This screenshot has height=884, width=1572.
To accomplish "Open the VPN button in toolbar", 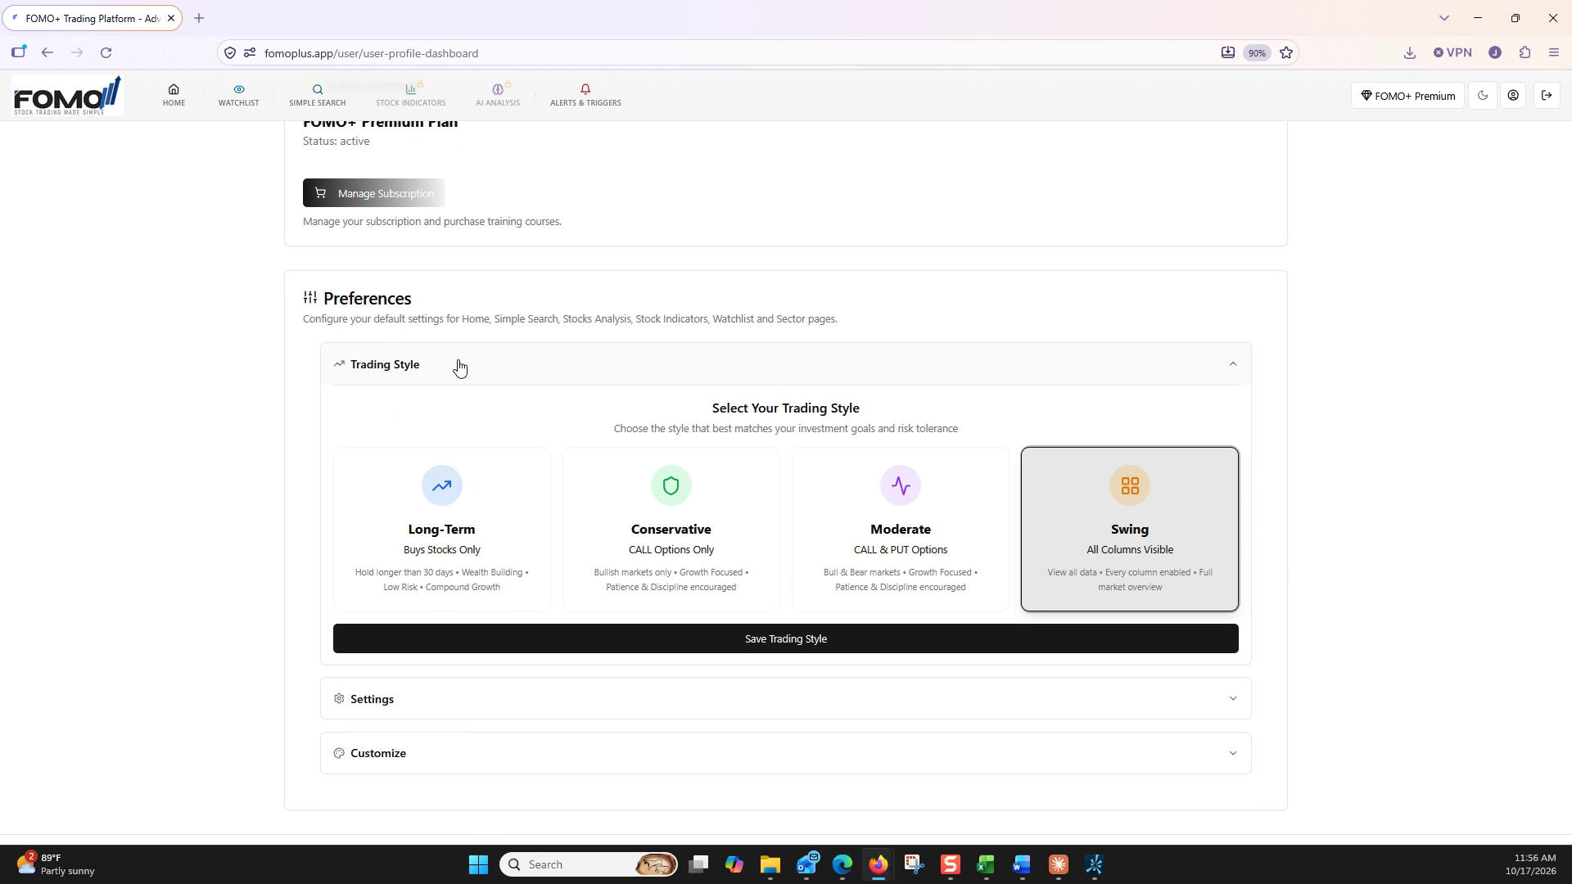I will click(x=1452, y=52).
